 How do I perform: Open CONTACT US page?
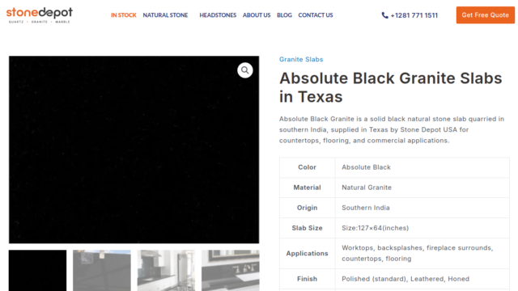pyautogui.click(x=316, y=15)
